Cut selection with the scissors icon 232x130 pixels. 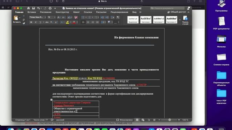pyautogui.click(x=24, y=16)
